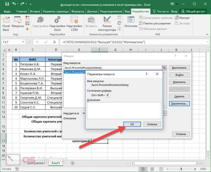Open Надстройки Excel add-ins
The width and height of the screenshot is (211, 172).
[x=57, y=24]
